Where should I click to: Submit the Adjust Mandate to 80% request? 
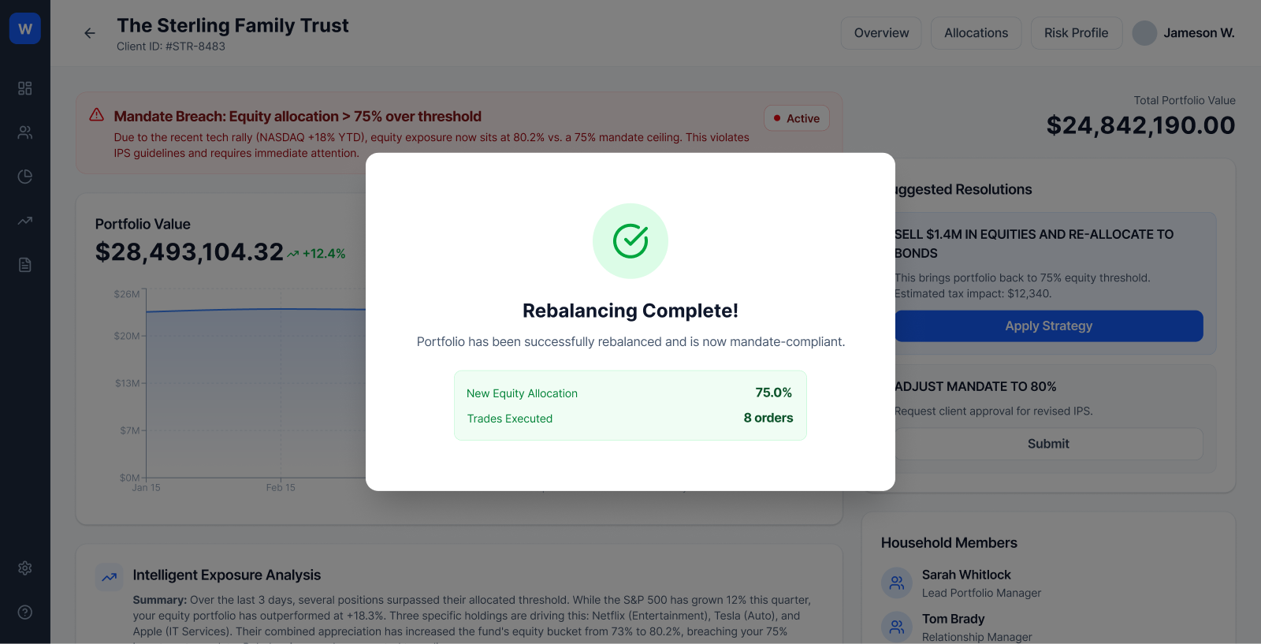(x=1048, y=444)
